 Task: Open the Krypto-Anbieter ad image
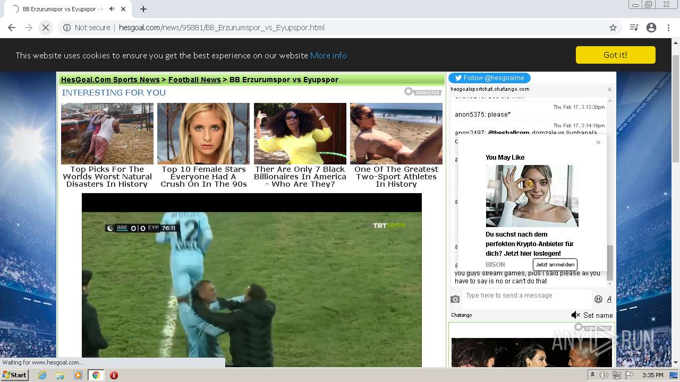pyautogui.click(x=532, y=196)
